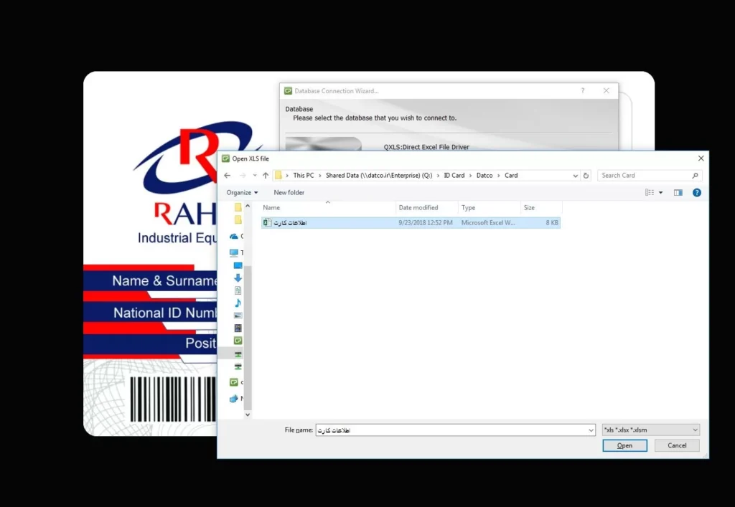This screenshot has width=735, height=507.
Task: Click the Search Card input field
Action: (x=645, y=176)
